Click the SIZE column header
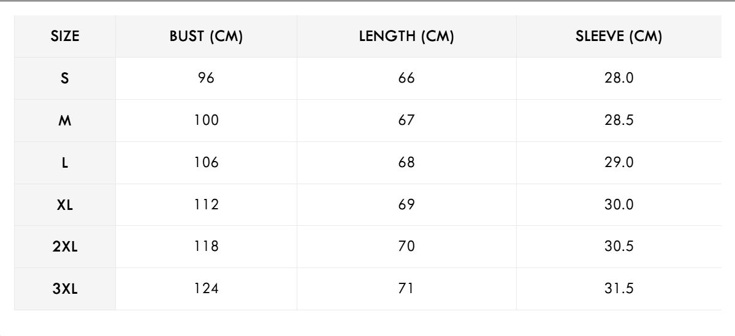The width and height of the screenshot is (735, 336). [65, 37]
